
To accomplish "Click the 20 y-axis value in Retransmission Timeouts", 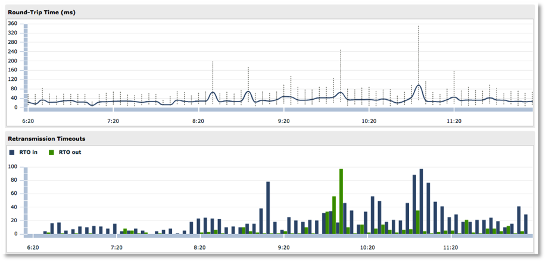I will pos(15,220).
